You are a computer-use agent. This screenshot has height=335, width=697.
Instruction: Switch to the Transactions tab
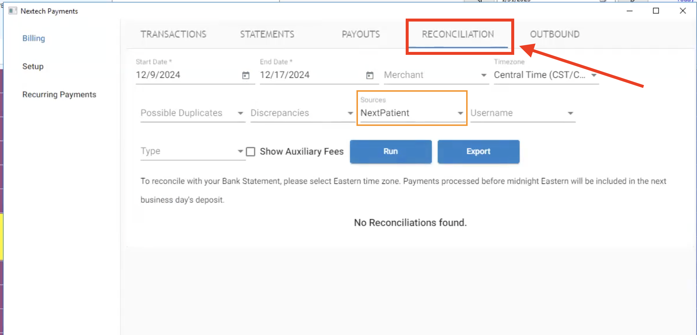pos(173,34)
